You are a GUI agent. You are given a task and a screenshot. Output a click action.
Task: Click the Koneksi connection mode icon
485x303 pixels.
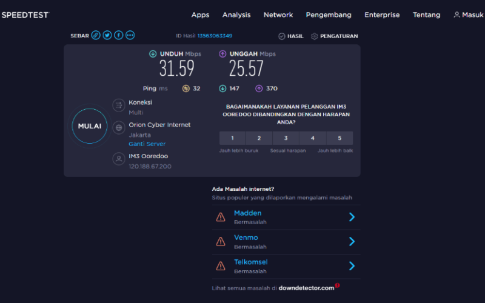119,105
